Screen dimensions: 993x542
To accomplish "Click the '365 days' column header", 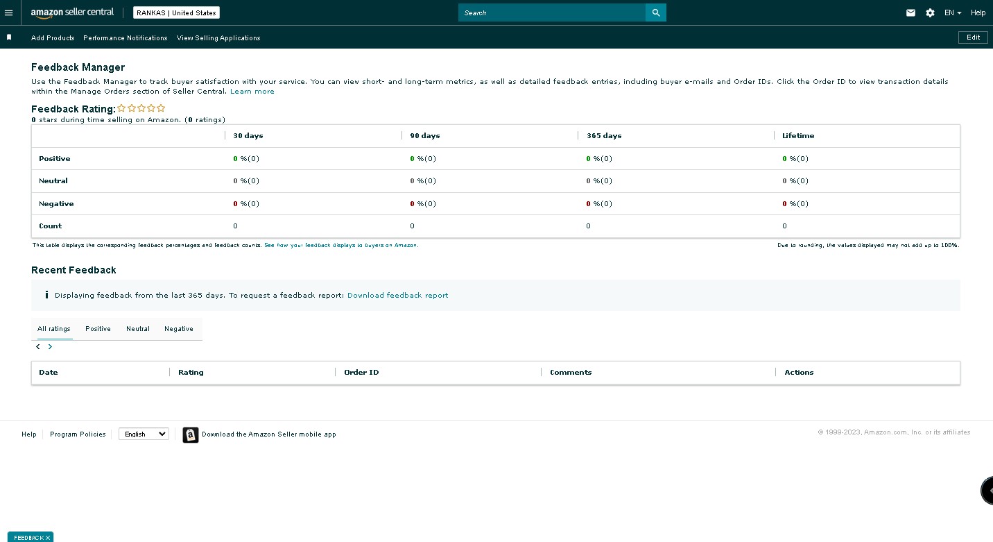I will pos(604,136).
